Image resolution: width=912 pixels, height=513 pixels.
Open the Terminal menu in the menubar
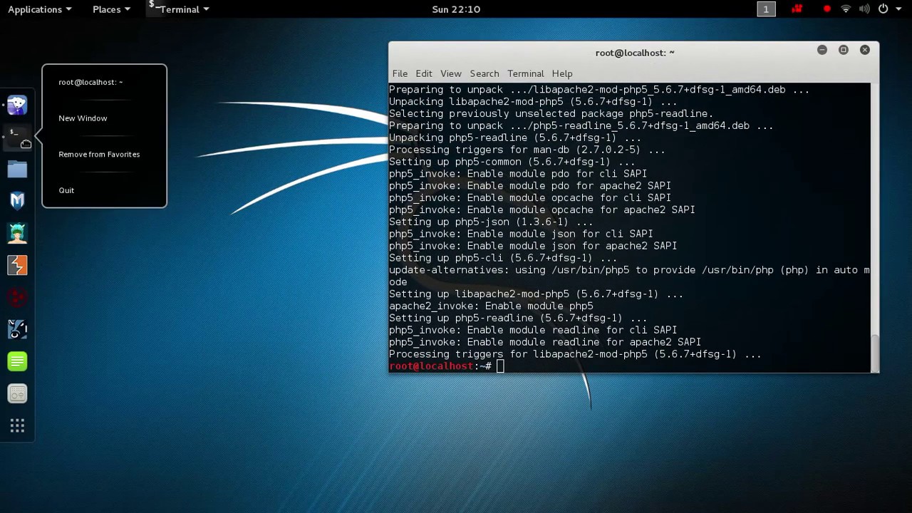point(526,73)
